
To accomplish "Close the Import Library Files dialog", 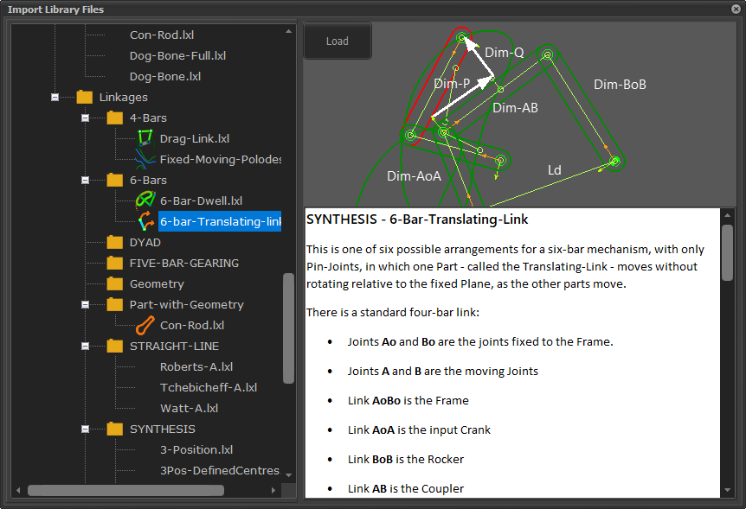I will [735, 10].
